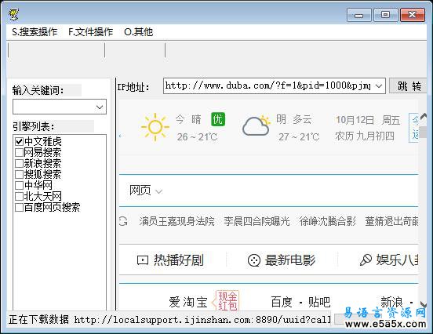
Task: Click the green 优 air quality badge
Action: pos(218,119)
